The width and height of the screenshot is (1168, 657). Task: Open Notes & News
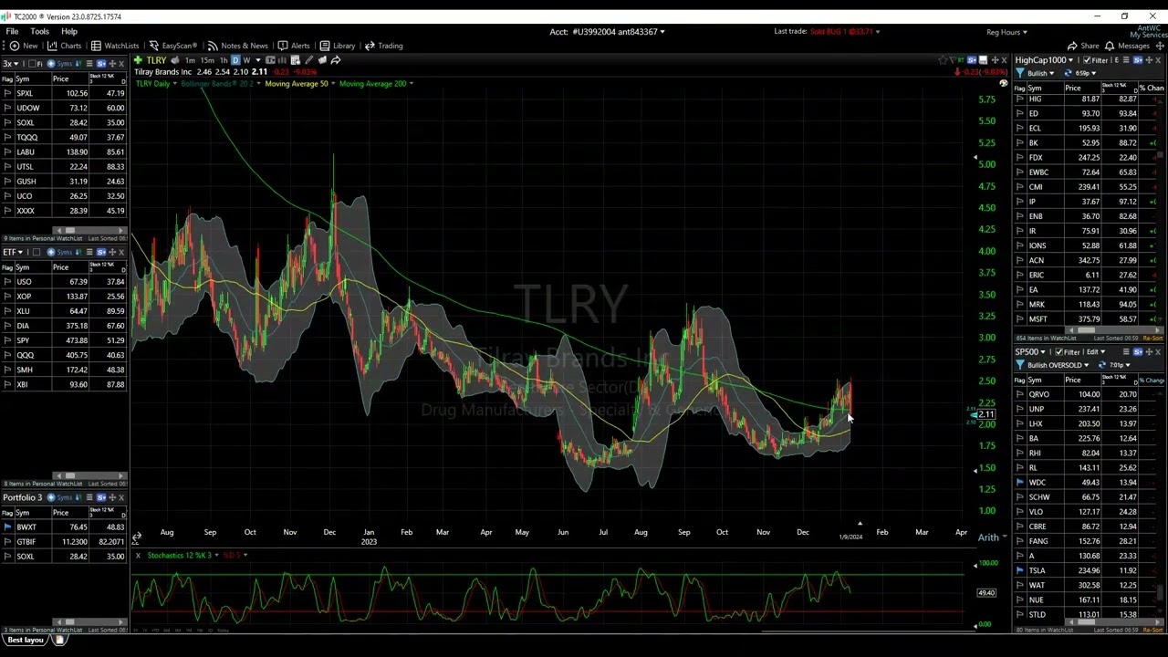(x=237, y=46)
